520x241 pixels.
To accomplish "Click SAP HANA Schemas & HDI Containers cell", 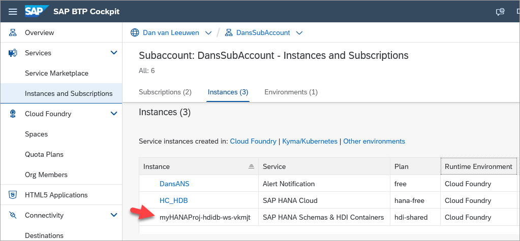I will pos(324,218).
